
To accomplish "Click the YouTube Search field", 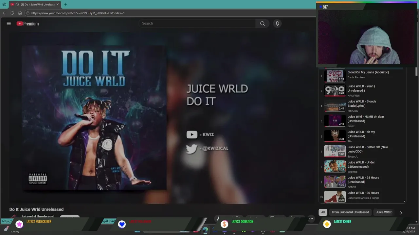I will 197,23.
